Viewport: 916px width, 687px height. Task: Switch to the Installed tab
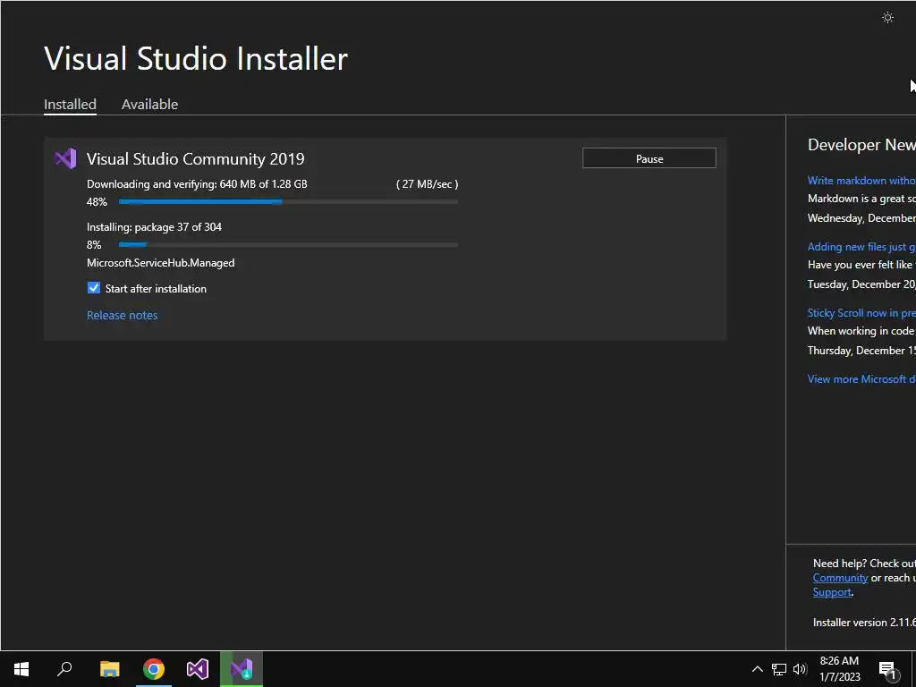click(x=70, y=105)
